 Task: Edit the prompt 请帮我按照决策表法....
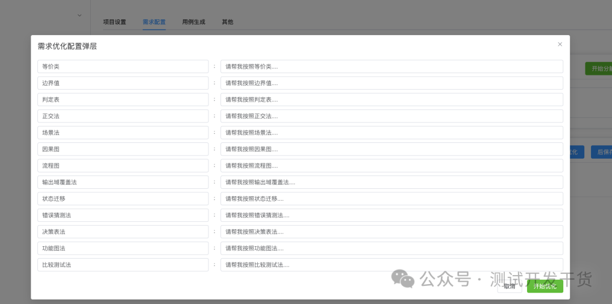(x=392, y=232)
